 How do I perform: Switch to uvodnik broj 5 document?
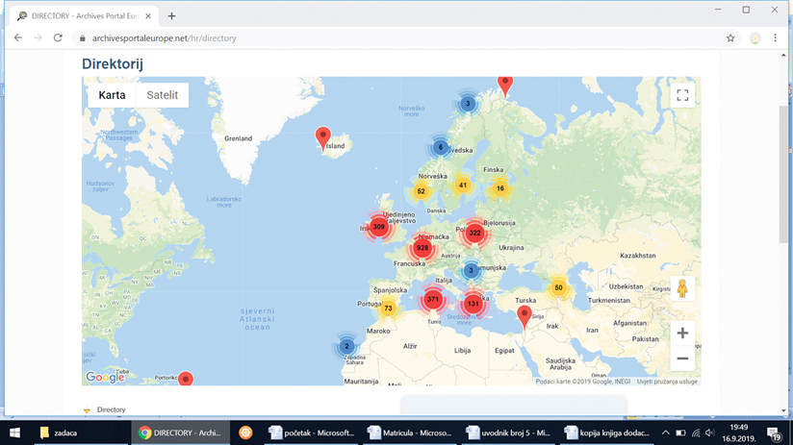pos(508,433)
